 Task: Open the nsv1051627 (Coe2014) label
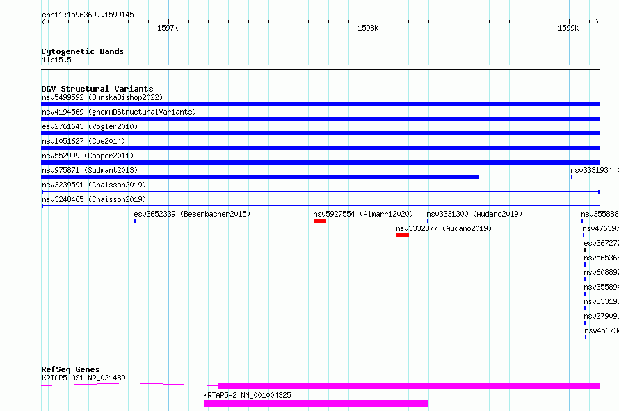83,141
